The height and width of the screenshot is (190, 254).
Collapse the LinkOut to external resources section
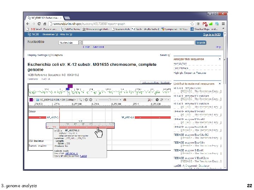coord(220,84)
